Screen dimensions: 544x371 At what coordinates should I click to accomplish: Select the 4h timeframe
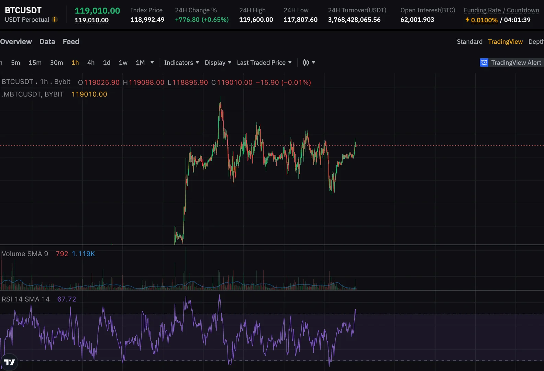[91, 63]
